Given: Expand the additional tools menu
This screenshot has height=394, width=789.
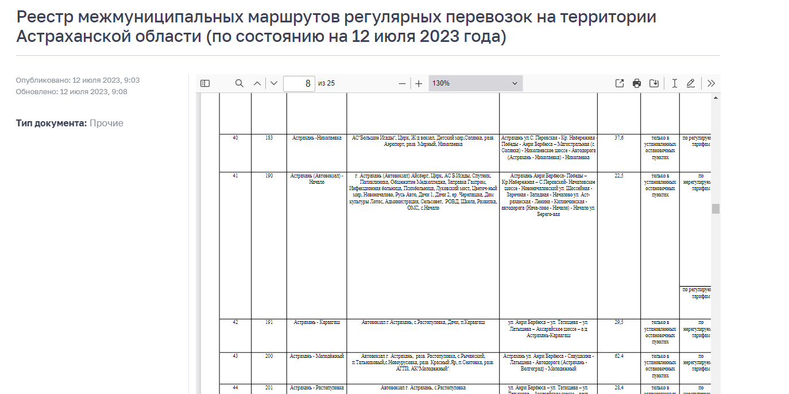Looking at the screenshot, I should pos(711,83).
